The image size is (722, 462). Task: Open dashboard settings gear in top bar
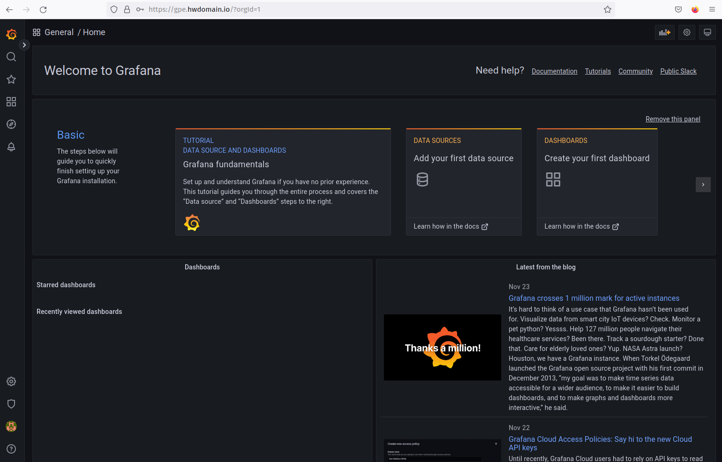(x=687, y=32)
